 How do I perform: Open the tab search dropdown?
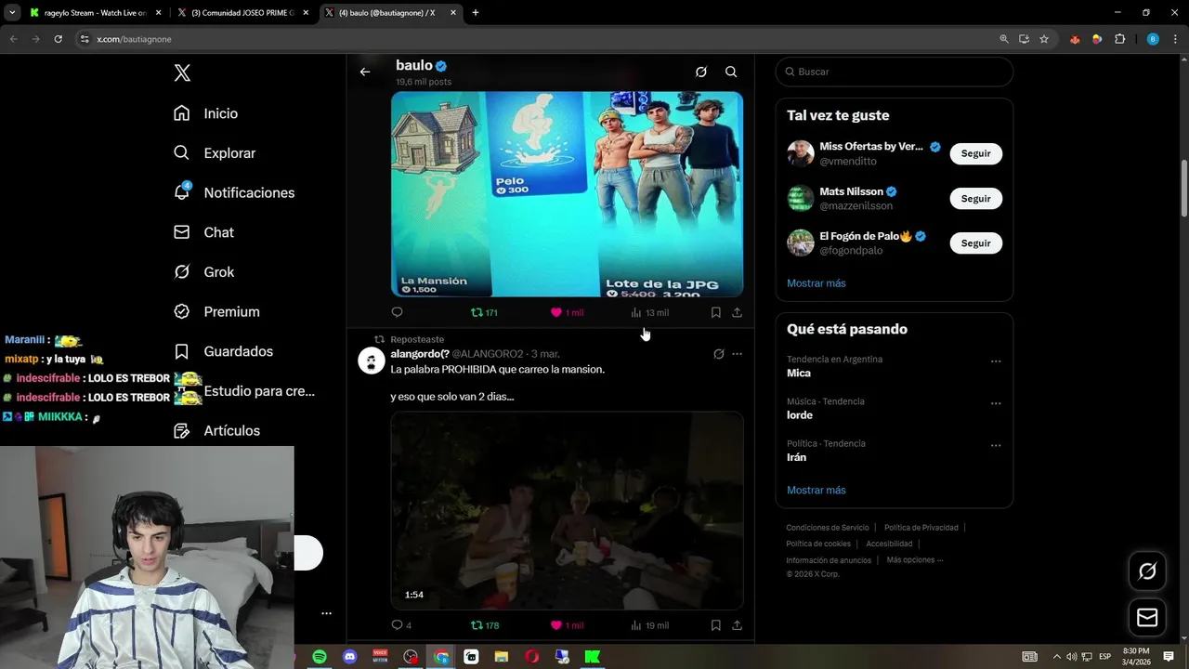point(12,13)
